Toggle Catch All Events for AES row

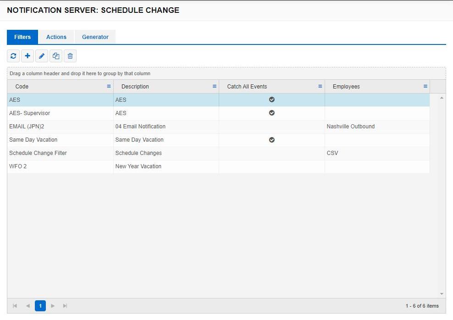[x=271, y=99]
